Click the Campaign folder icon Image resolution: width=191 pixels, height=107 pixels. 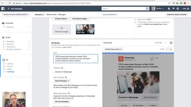tap(3, 23)
